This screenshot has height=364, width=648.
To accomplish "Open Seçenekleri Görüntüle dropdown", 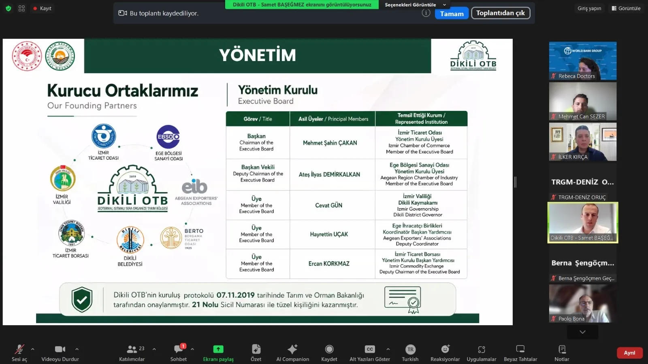I will [415, 4].
